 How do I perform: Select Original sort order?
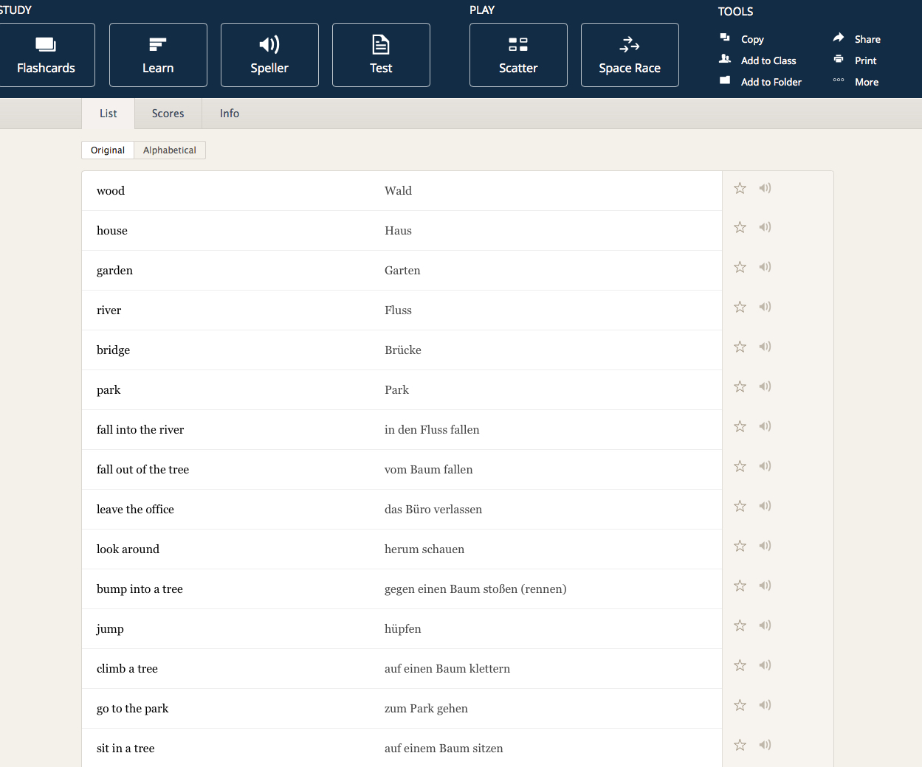(x=108, y=150)
